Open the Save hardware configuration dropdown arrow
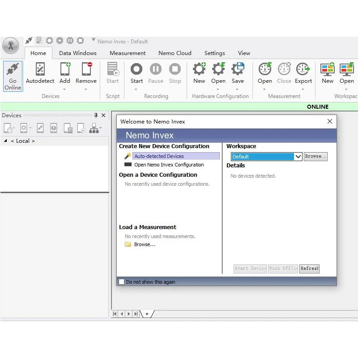 click(237, 89)
